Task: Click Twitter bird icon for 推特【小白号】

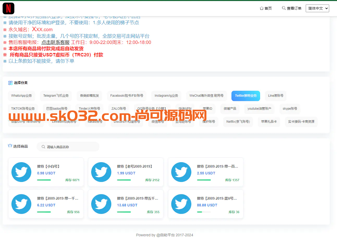Action: (21, 172)
